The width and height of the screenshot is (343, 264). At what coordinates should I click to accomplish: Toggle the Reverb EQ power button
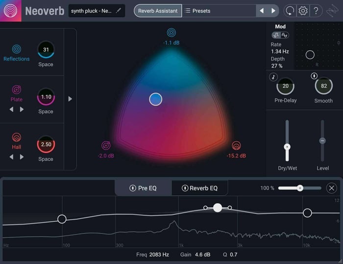point(185,188)
